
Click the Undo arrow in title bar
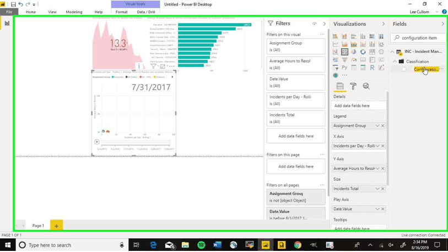click(20, 4)
